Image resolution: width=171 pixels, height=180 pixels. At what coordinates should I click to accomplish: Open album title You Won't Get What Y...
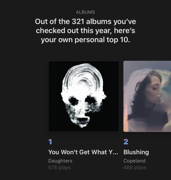point(83,152)
